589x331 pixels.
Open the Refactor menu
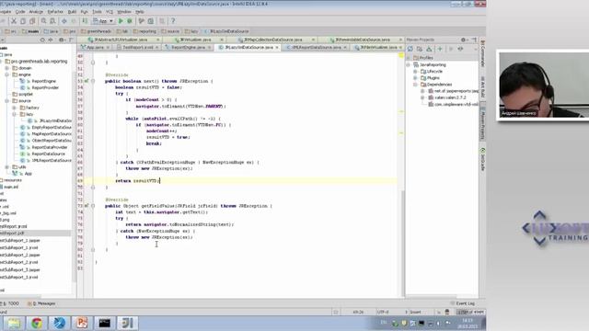coord(55,12)
